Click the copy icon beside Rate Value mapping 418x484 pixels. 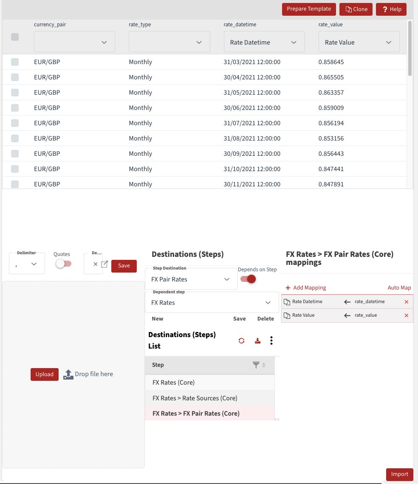(x=287, y=315)
